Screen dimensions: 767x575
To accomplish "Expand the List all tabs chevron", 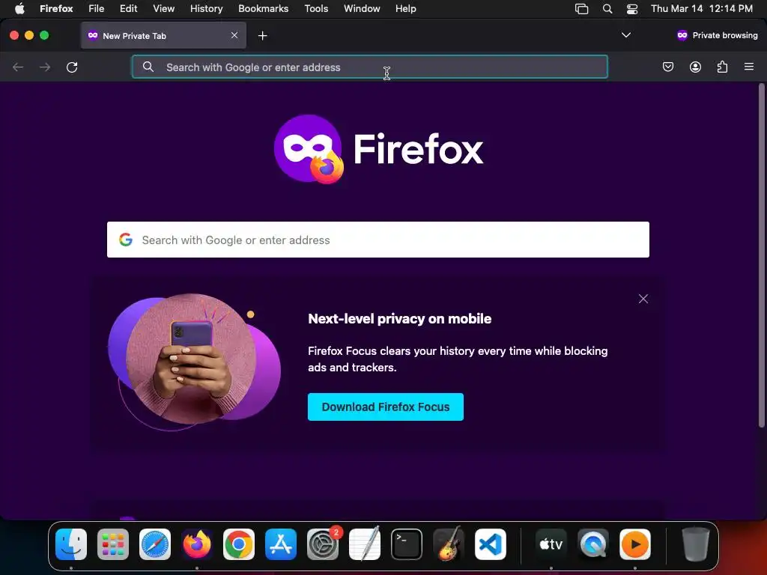I will [625, 35].
